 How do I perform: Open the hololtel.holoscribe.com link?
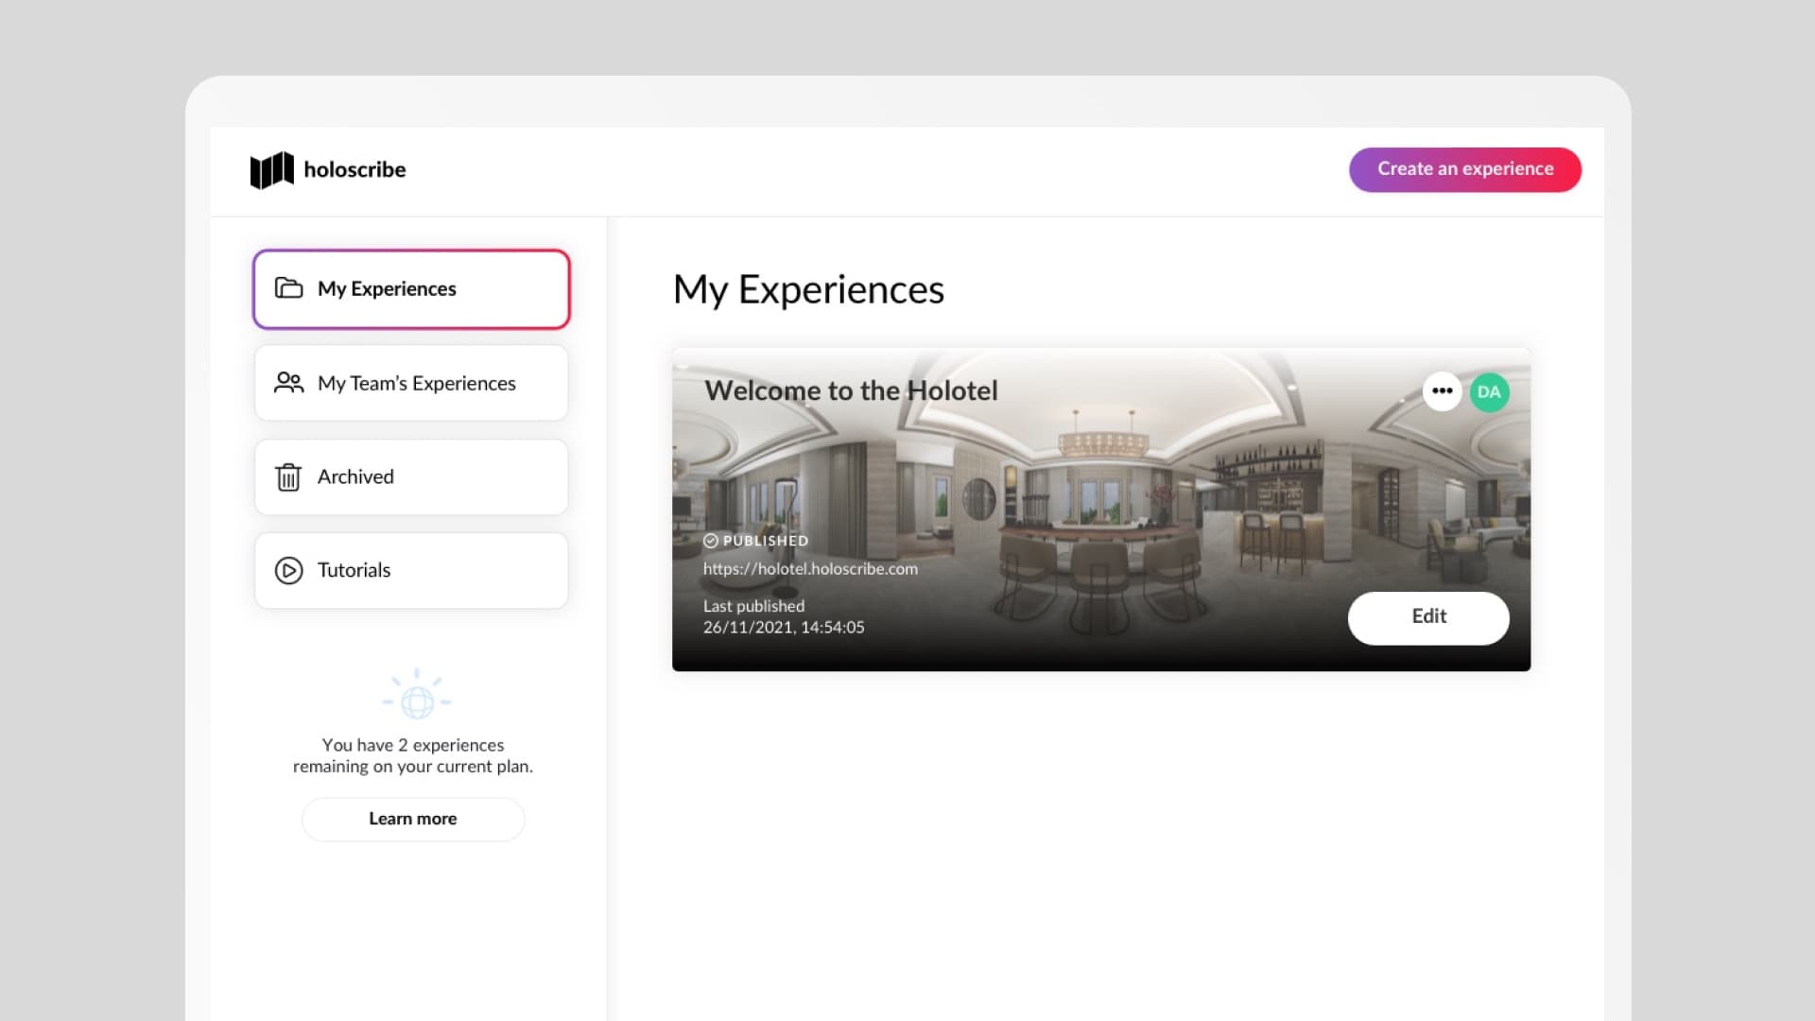tap(810, 569)
